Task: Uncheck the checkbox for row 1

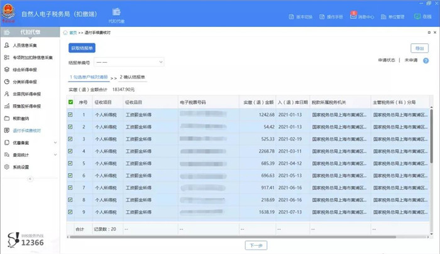Action: point(70,115)
